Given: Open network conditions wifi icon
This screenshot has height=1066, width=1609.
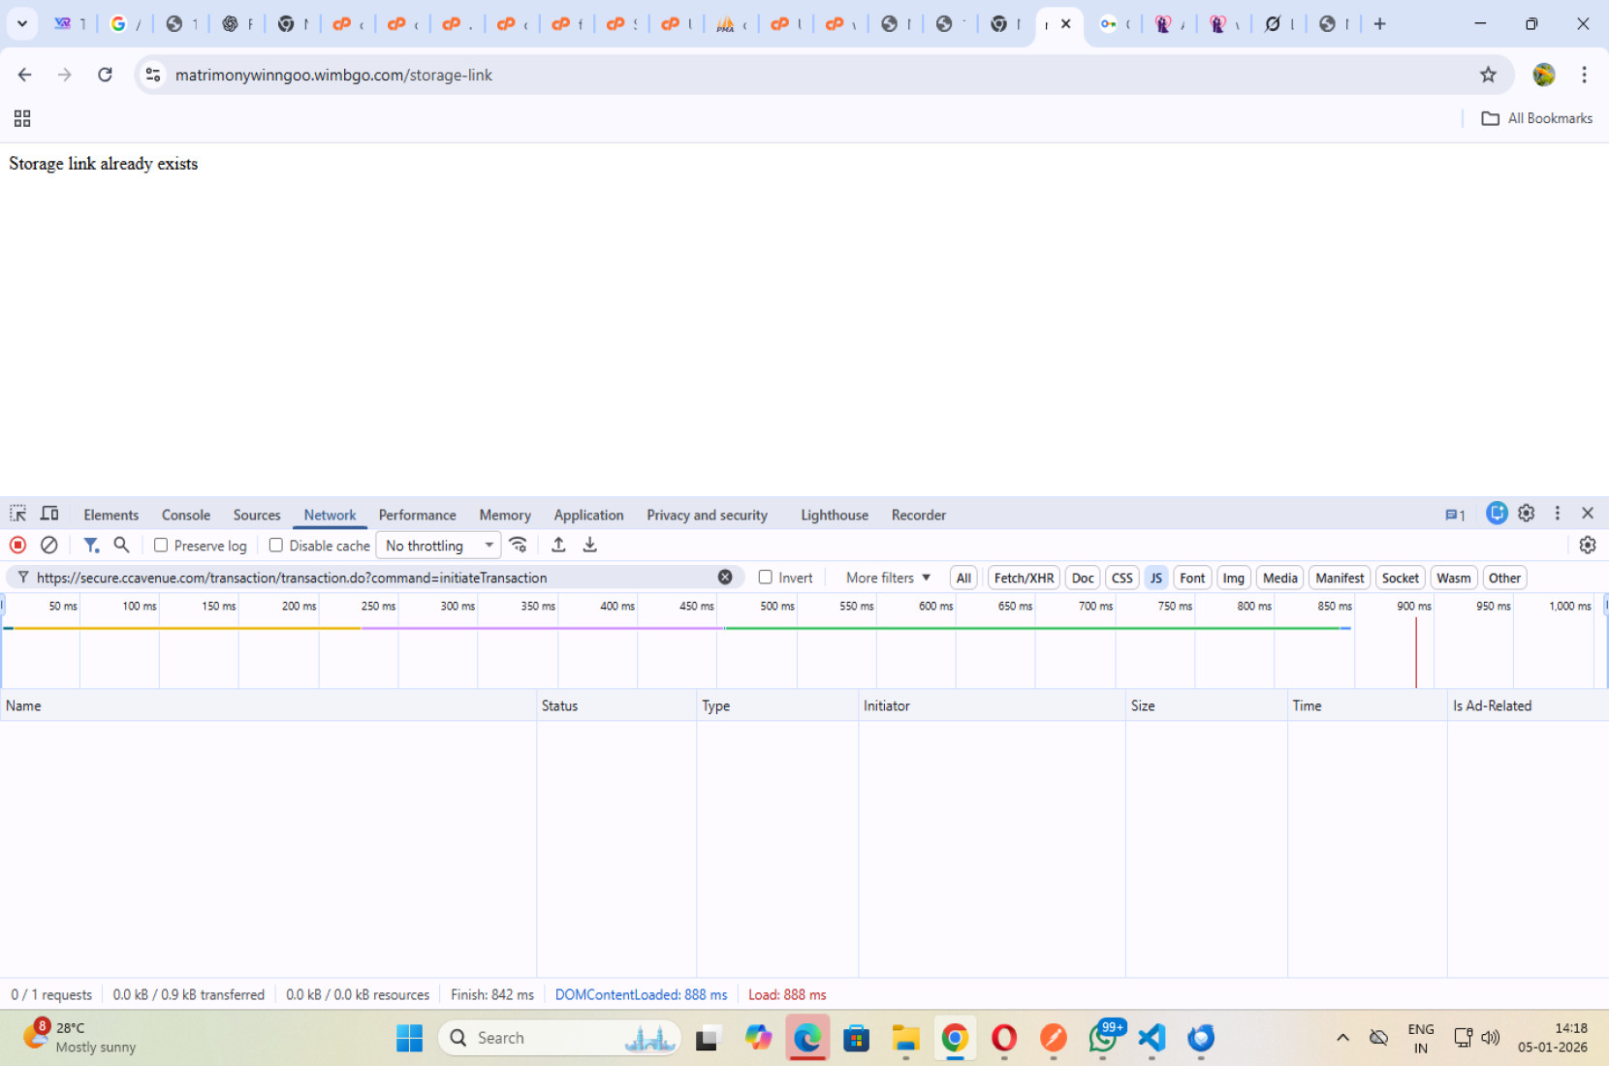Looking at the screenshot, I should click(x=519, y=546).
